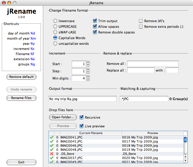Click the Rename files button
This screenshot has width=193, height=167.
coord(21,98)
